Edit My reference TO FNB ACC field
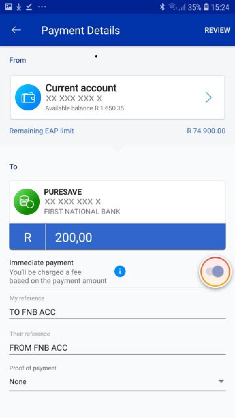The height and width of the screenshot is (418, 235). pyautogui.click(x=117, y=312)
